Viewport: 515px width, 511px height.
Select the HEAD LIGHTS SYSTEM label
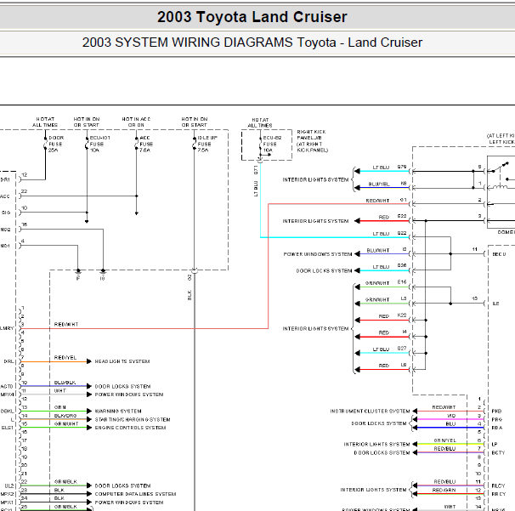[122, 361]
